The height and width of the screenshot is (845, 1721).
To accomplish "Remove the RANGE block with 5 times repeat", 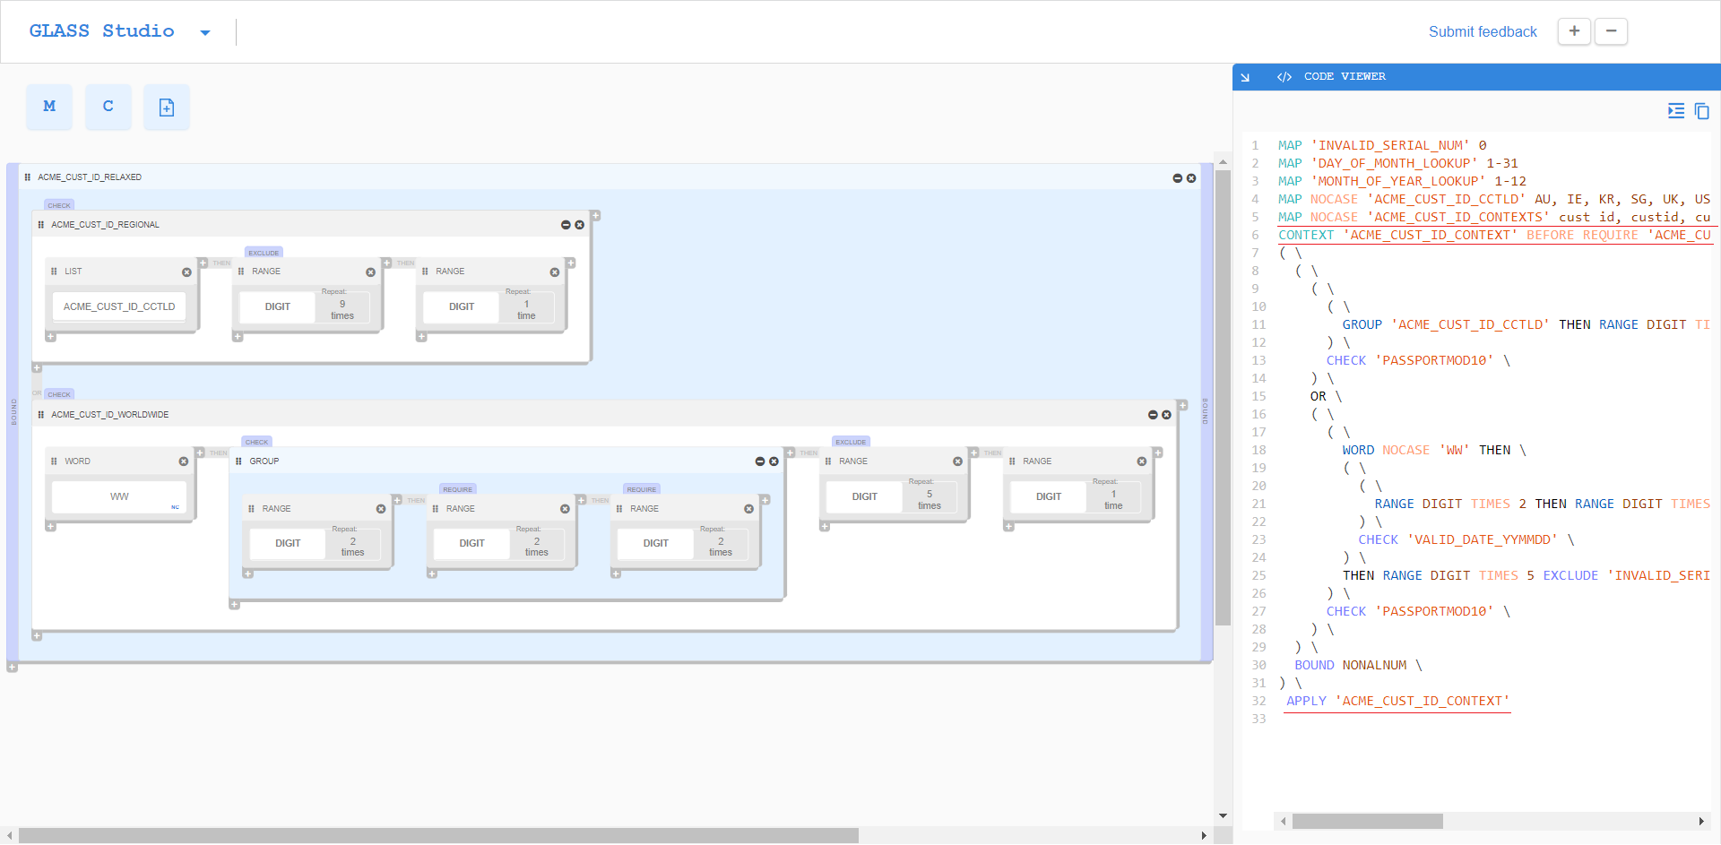I will click(x=957, y=461).
